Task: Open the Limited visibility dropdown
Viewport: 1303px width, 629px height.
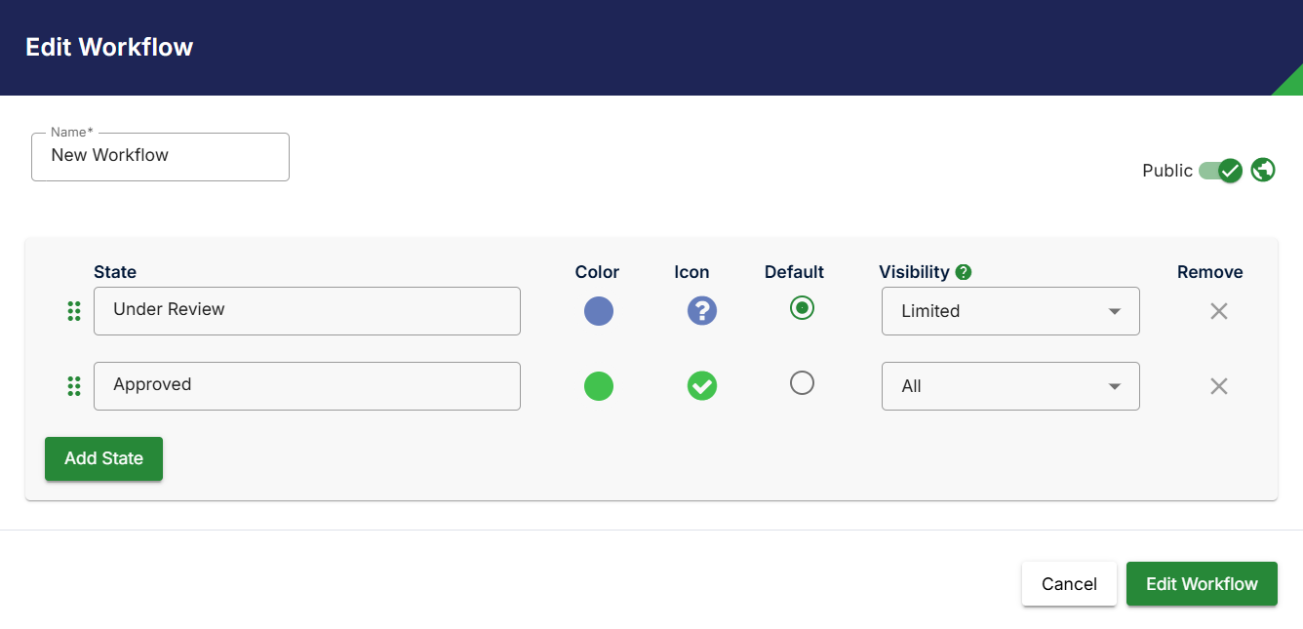Action: click(x=1010, y=311)
